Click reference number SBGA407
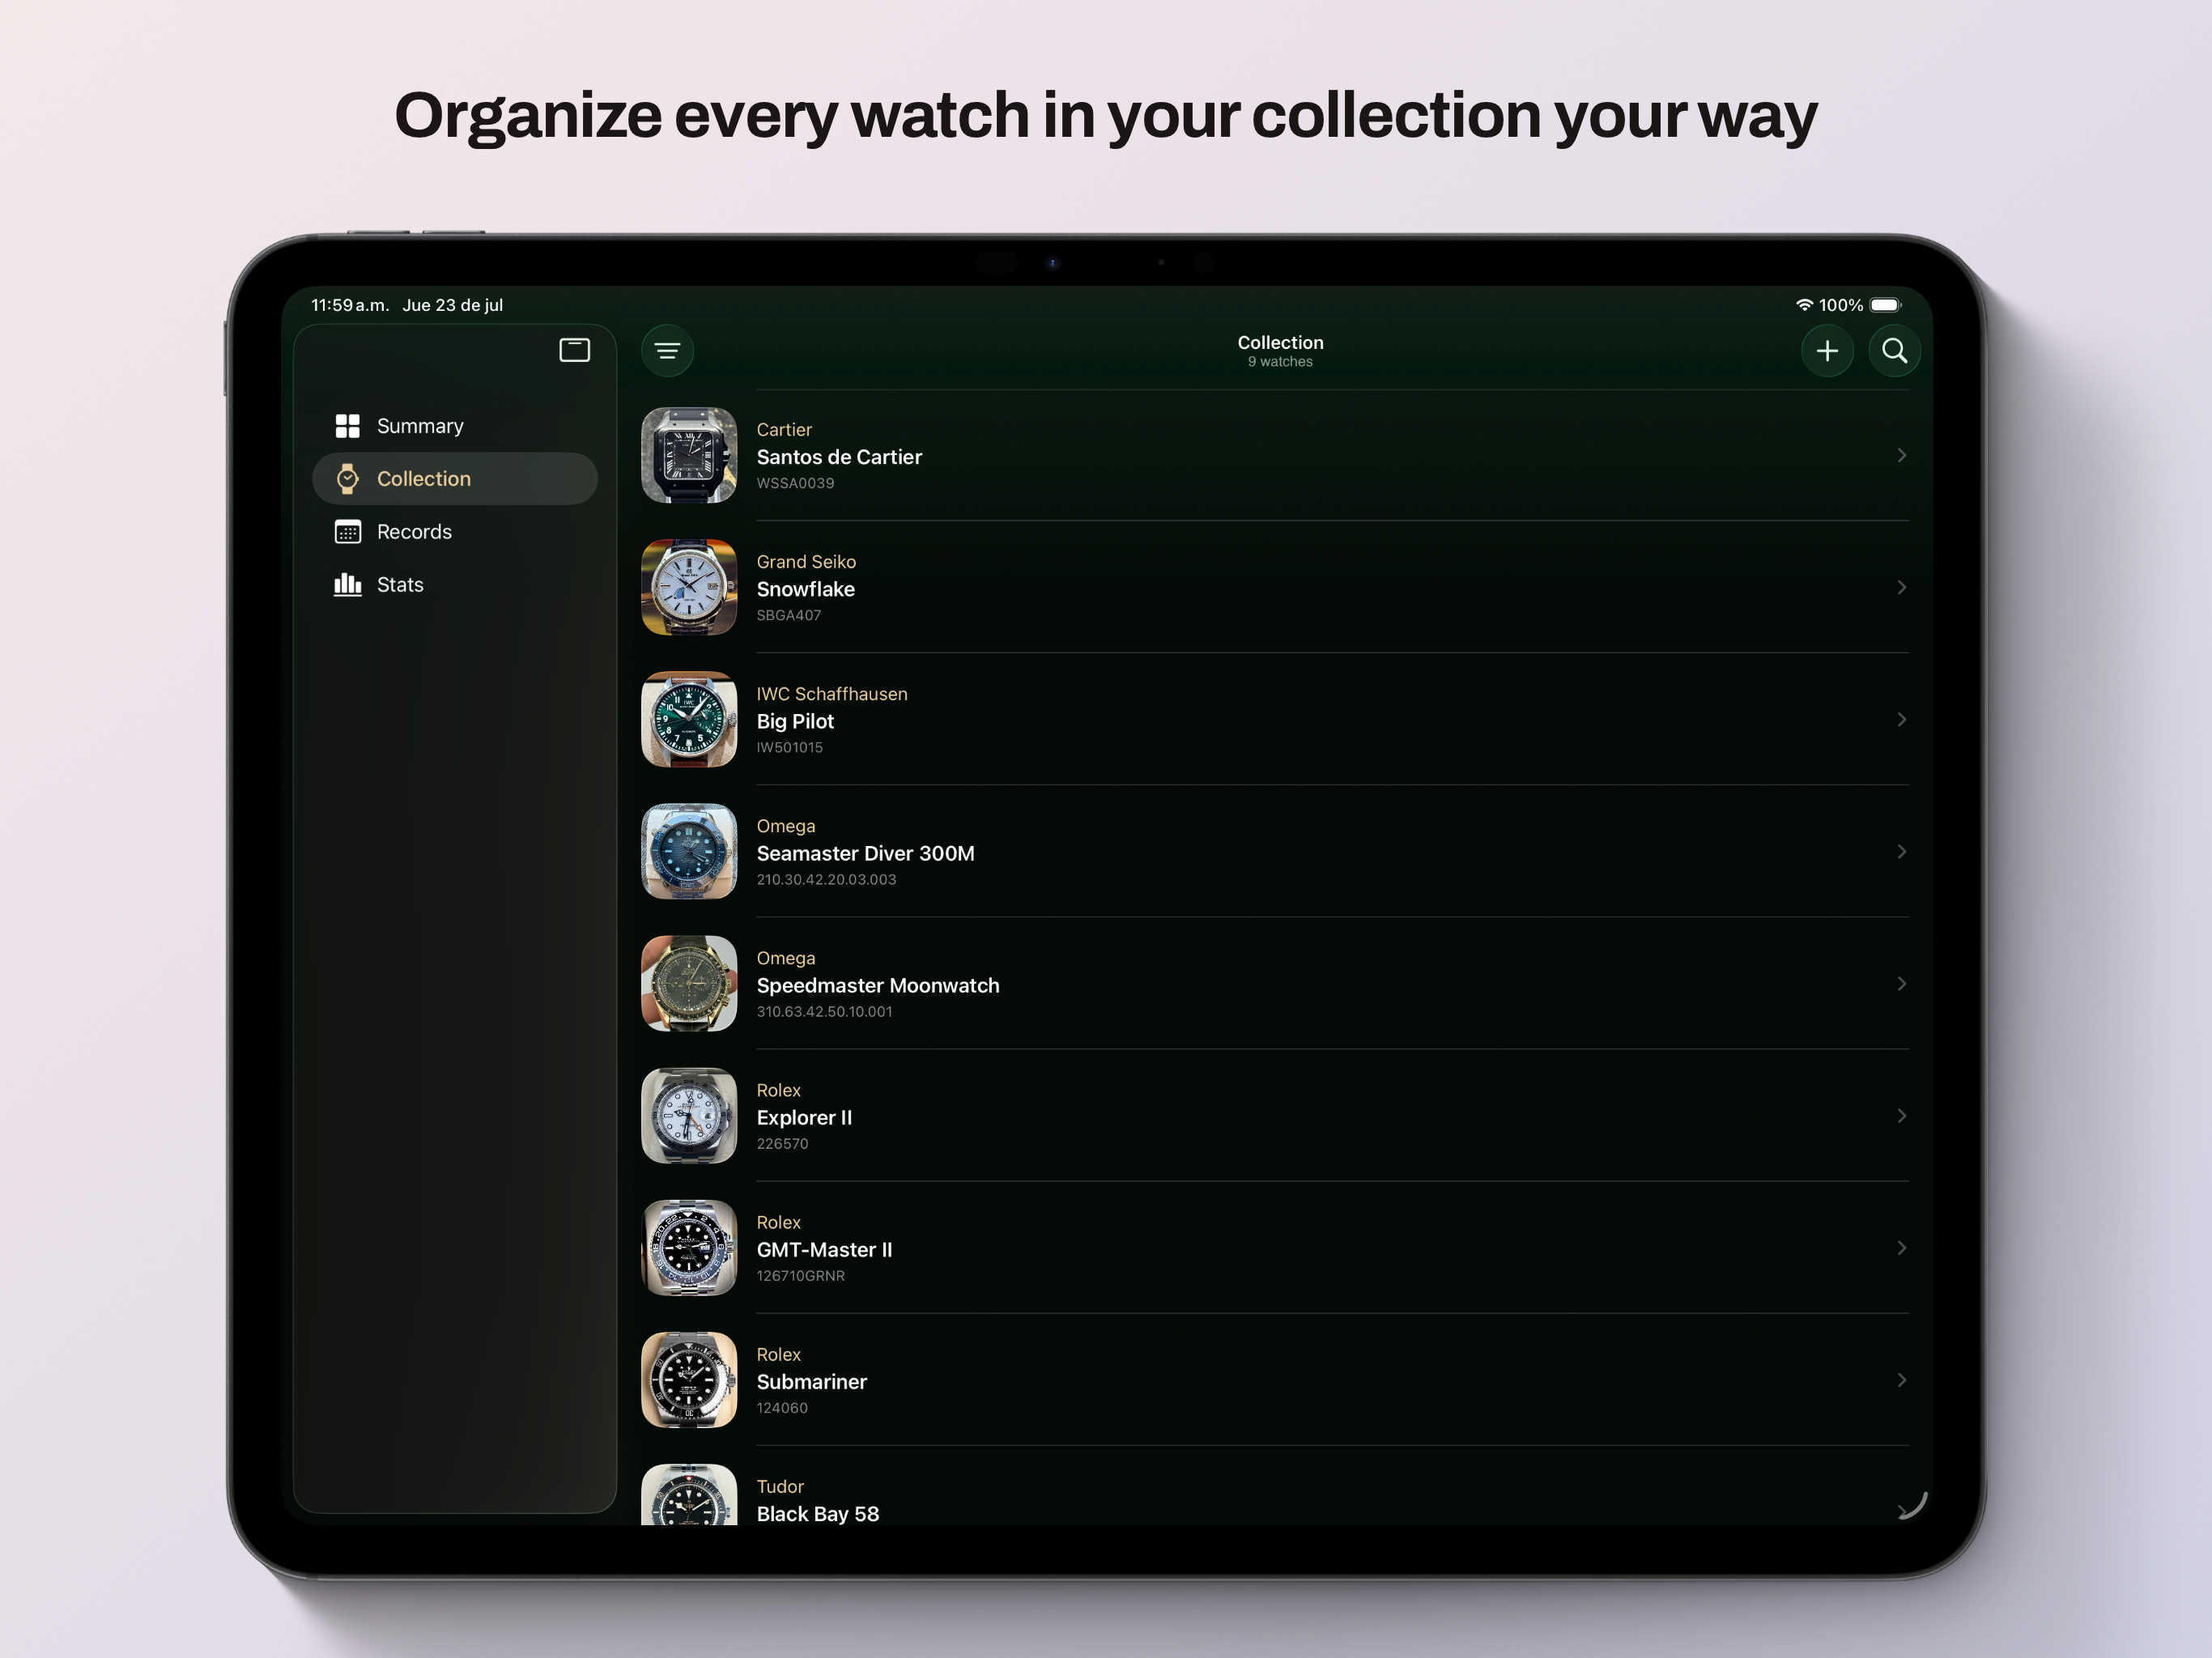The image size is (2212, 1658). pos(789,615)
